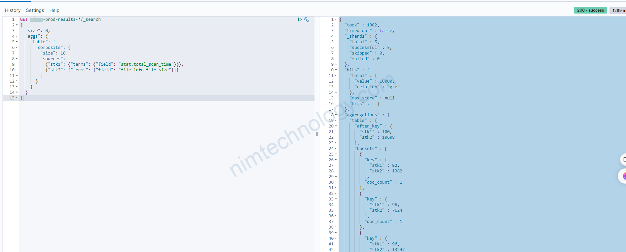
Task: Click the Send request play icon
Action: (300, 19)
